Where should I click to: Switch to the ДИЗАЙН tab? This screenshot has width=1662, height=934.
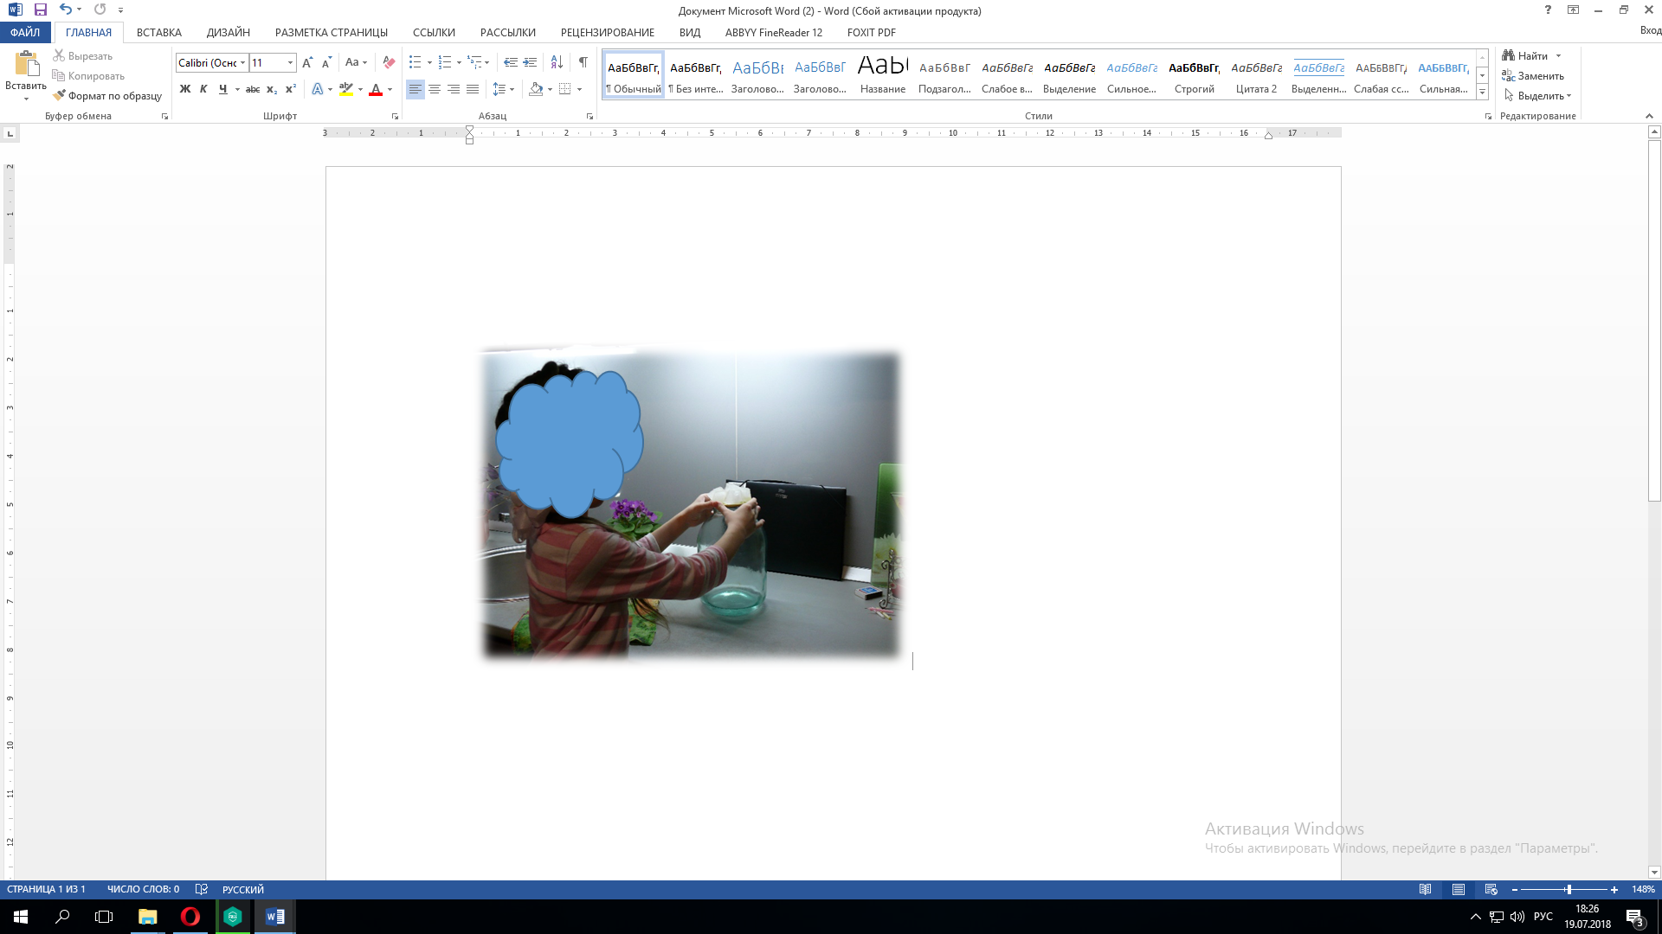coord(229,32)
